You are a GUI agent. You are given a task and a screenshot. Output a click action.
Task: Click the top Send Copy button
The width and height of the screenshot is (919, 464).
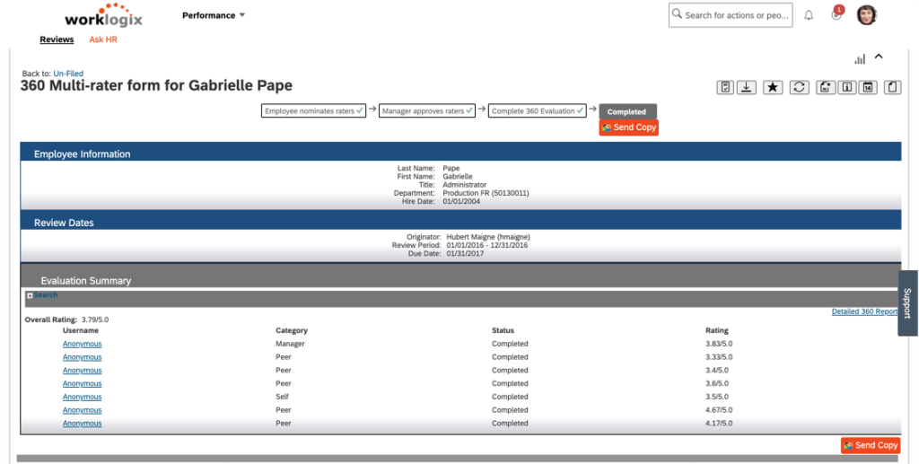629,127
